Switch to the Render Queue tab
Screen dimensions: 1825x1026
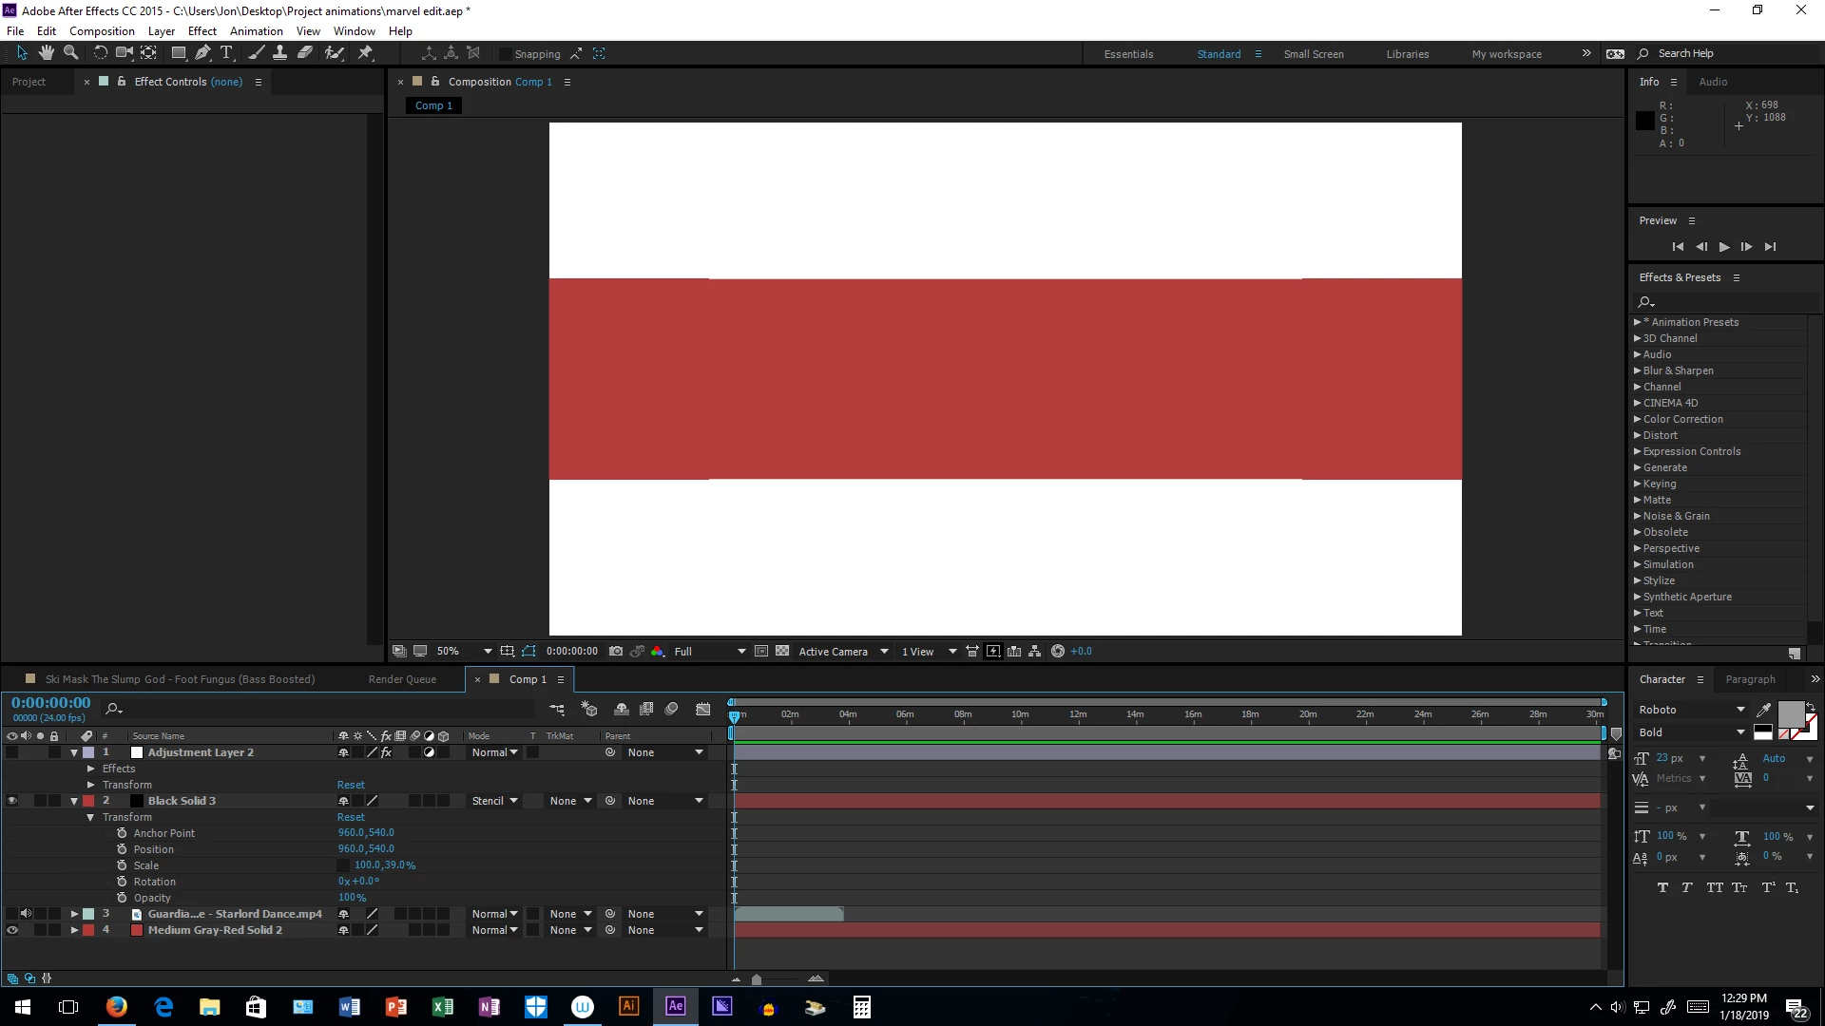402,679
